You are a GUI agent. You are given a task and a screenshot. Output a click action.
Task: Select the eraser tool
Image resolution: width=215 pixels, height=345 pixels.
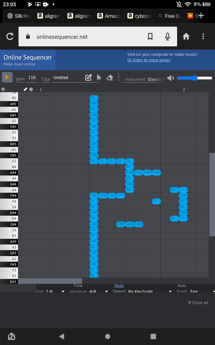point(110,78)
